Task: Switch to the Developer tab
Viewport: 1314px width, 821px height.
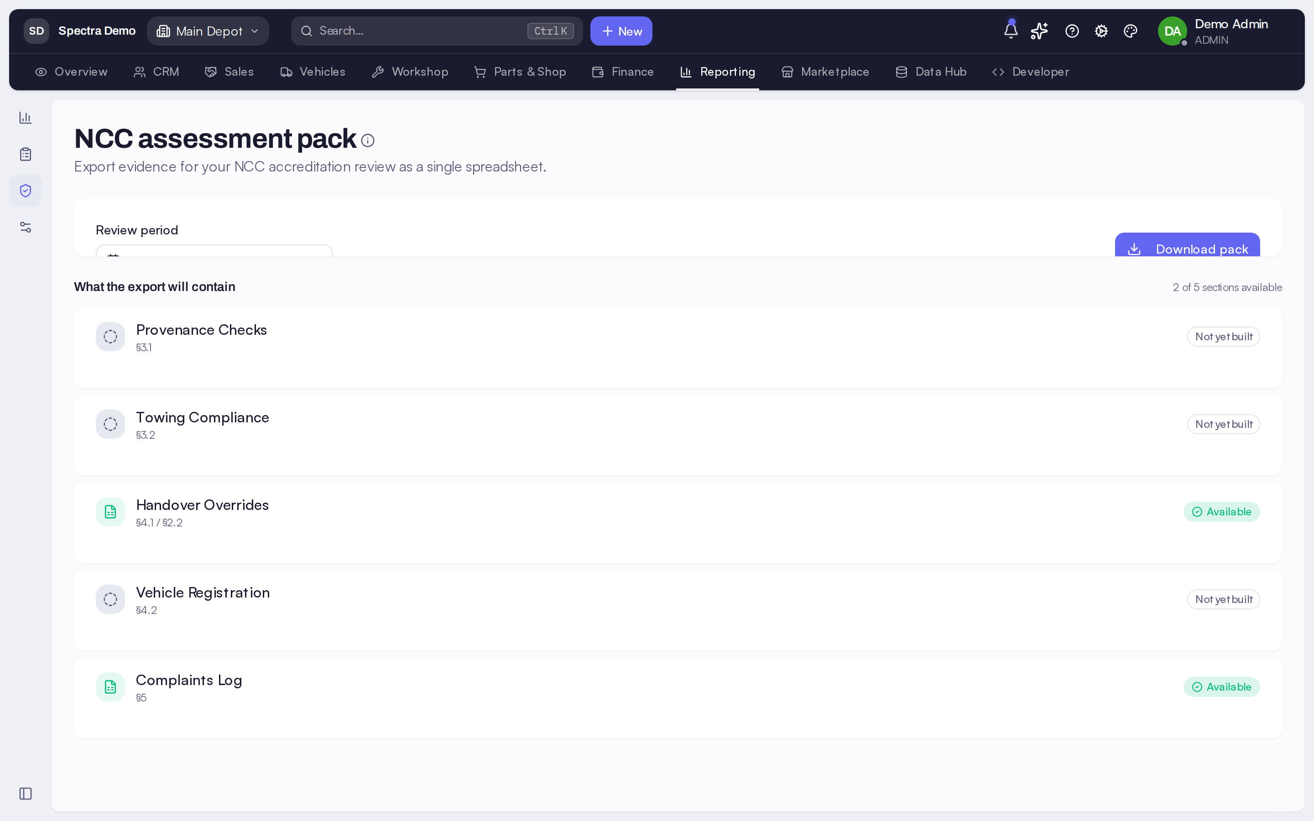Action: (x=1031, y=72)
